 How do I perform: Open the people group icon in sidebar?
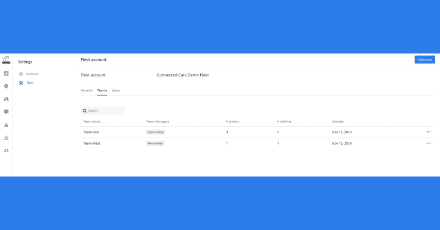6,151
